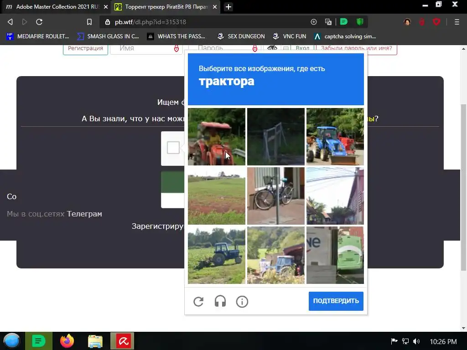Toggle the show-password eye icon

coord(272,48)
